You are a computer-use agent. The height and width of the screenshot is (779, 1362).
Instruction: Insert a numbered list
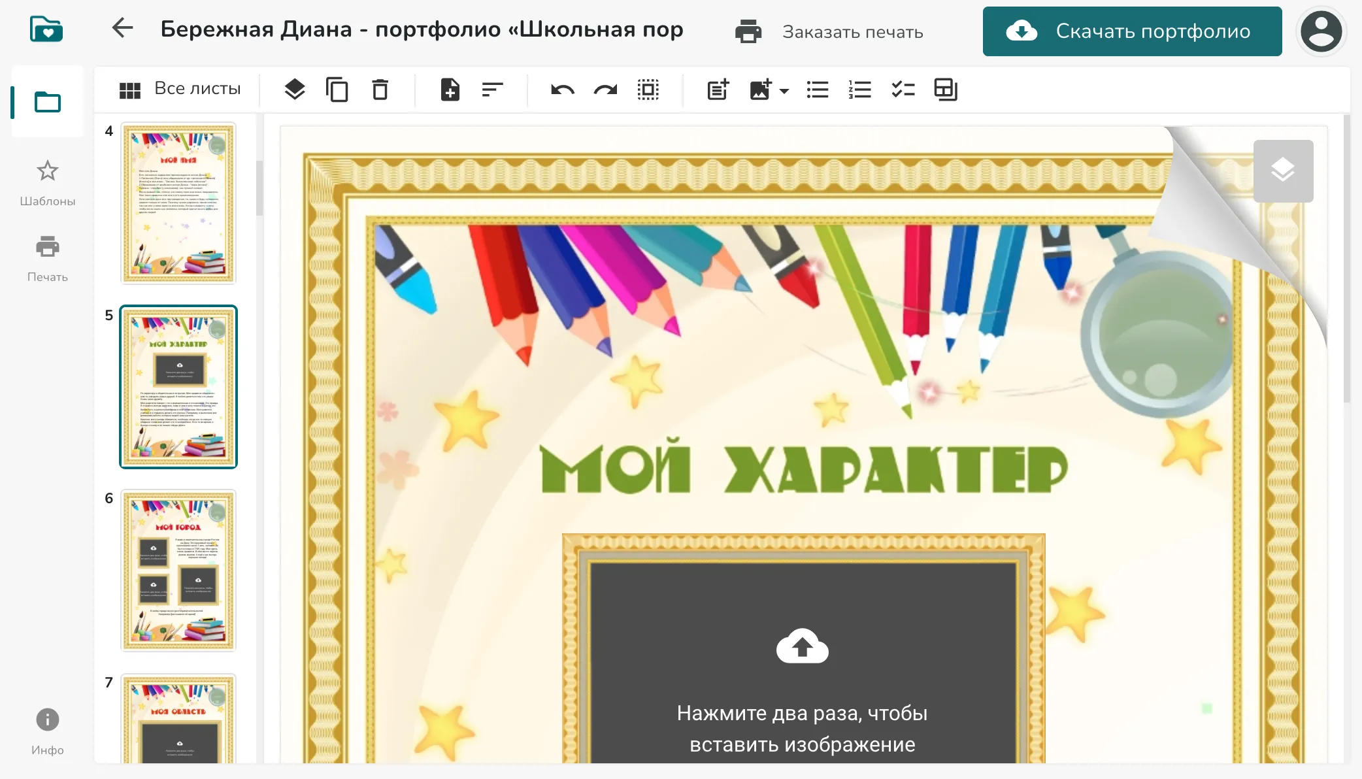[x=860, y=90]
